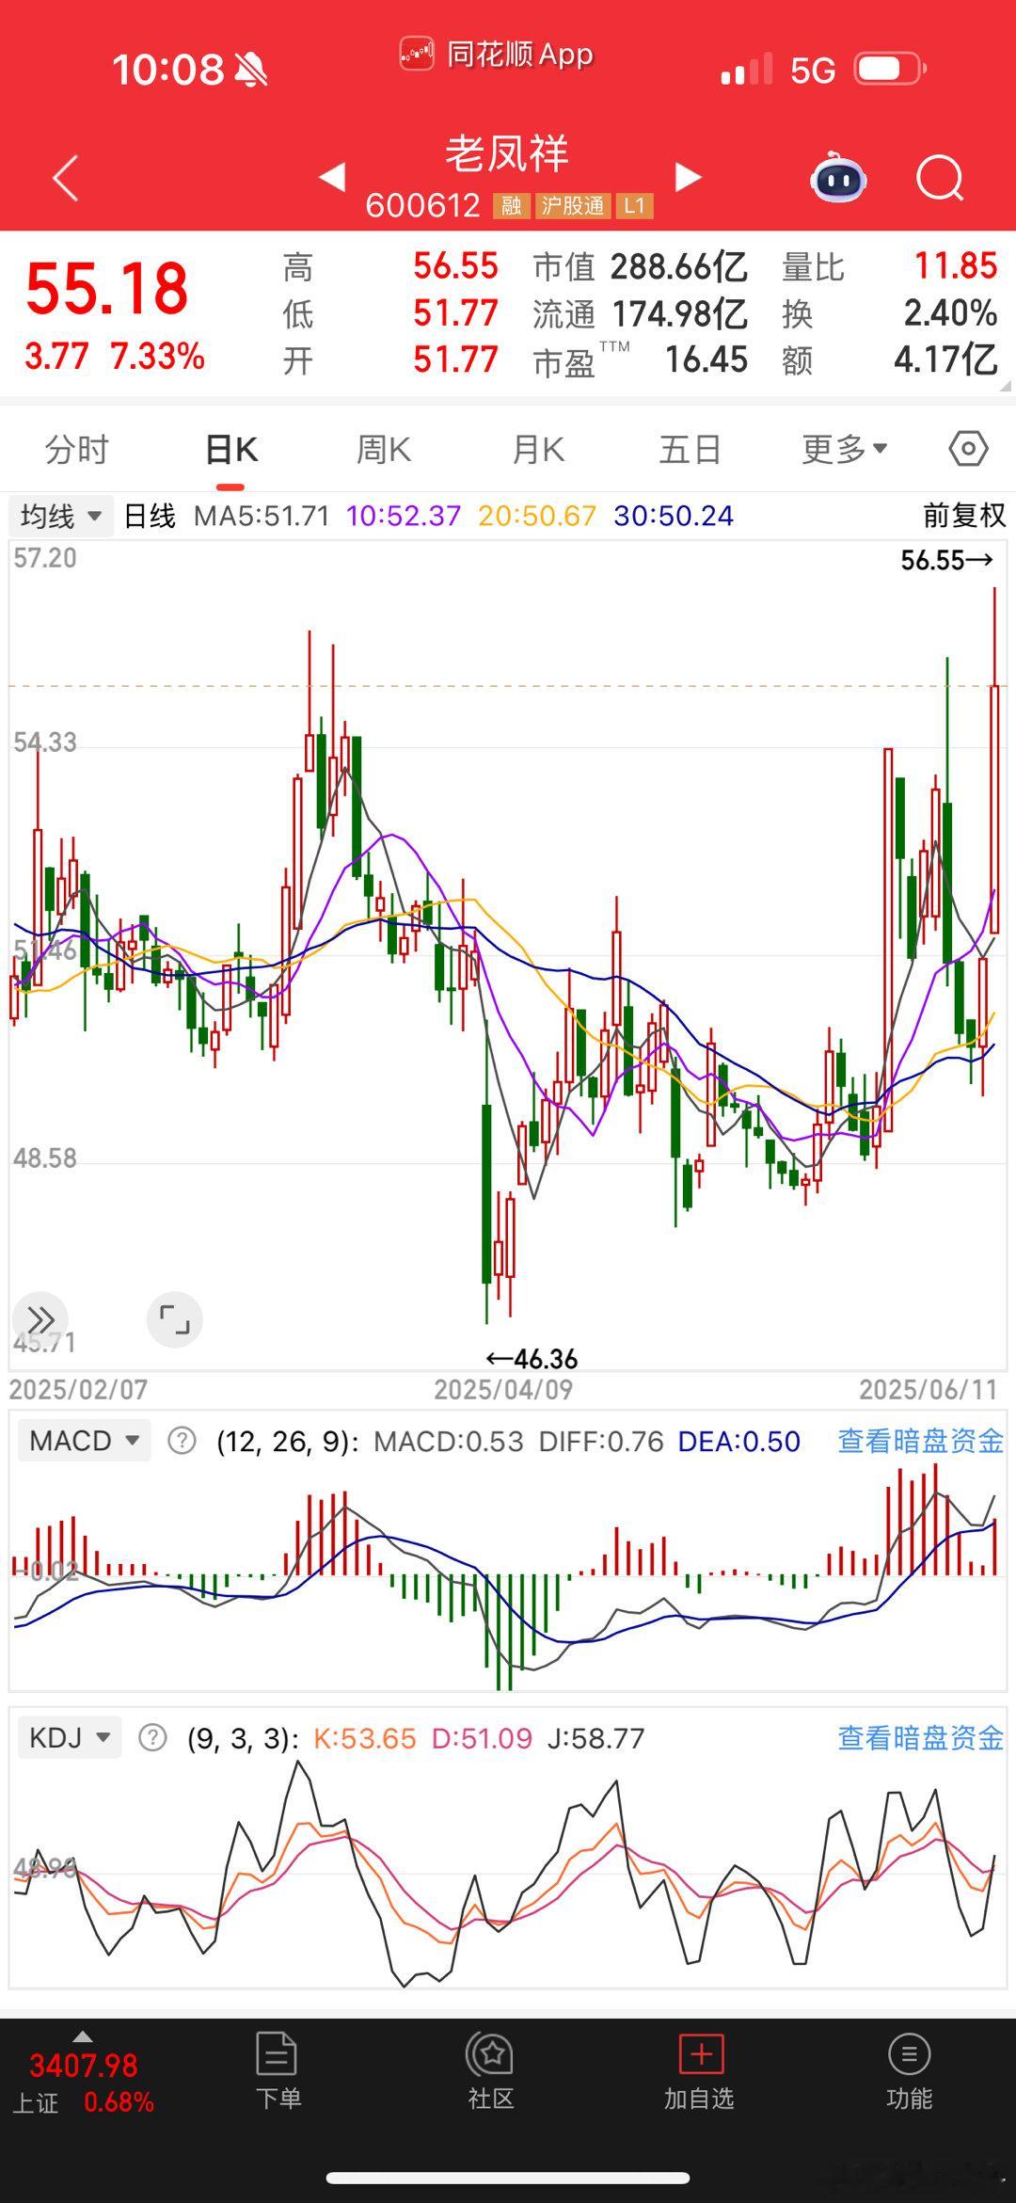1016x2203 pixels.
Task: Select the 日K tab
Action: (x=231, y=450)
